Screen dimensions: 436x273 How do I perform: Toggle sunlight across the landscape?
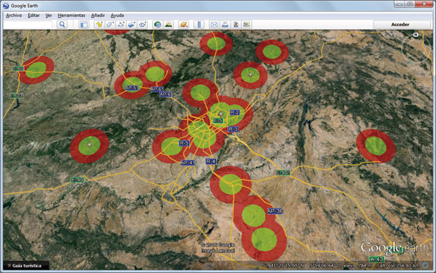click(168, 25)
